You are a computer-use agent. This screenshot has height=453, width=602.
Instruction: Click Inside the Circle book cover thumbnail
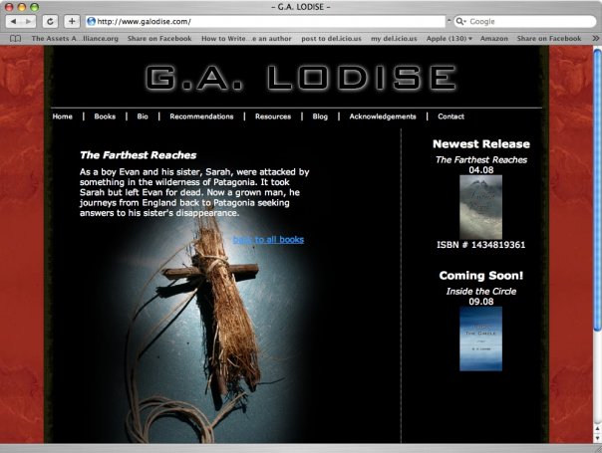click(480, 339)
